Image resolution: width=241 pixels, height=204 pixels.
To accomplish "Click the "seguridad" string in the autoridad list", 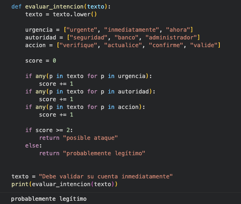I will 88,37.
